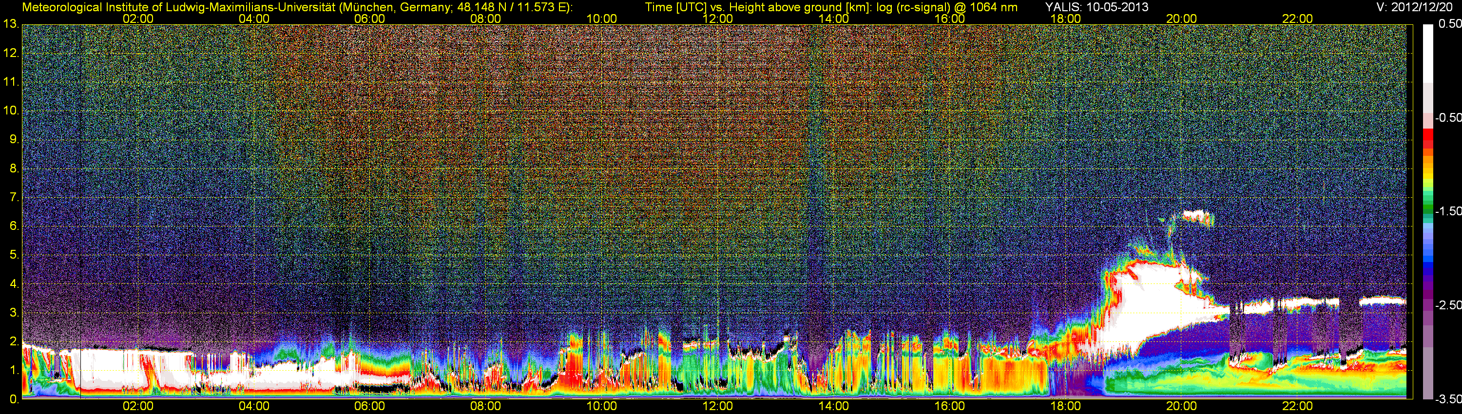Click the 'Meteorological Institute of Ludwig-Maximilians-Universität' title text
The width and height of the screenshot is (1462, 414).
178,7
